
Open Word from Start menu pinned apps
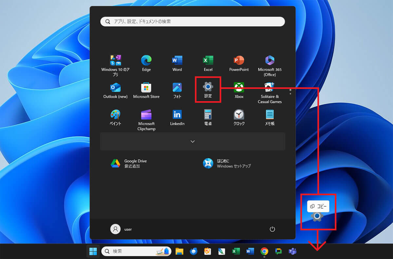(x=177, y=63)
